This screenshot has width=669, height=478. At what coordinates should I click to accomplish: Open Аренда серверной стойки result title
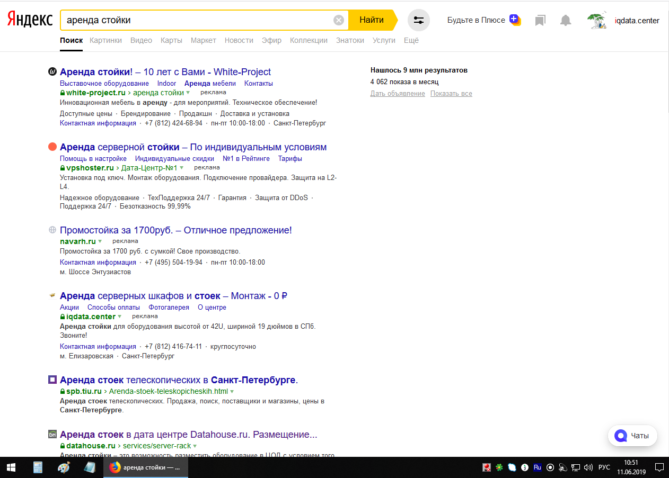193,147
